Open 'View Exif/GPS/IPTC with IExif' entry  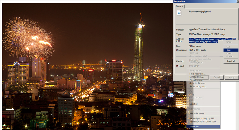(x=203, y=122)
